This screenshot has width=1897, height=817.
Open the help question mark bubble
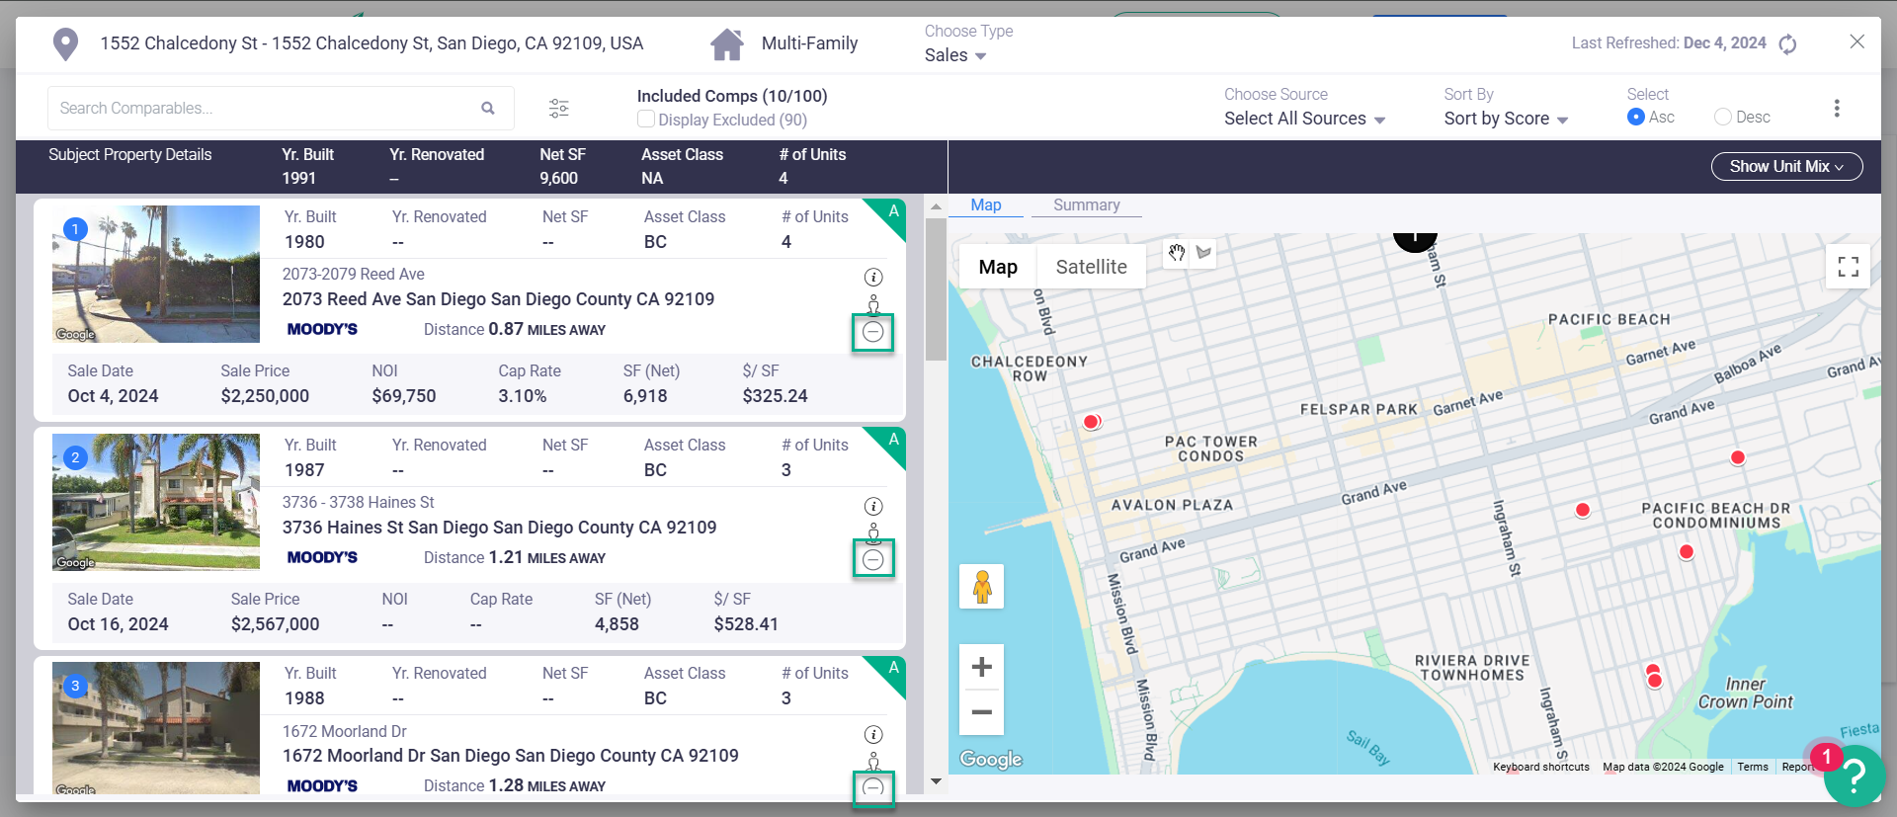[1855, 776]
